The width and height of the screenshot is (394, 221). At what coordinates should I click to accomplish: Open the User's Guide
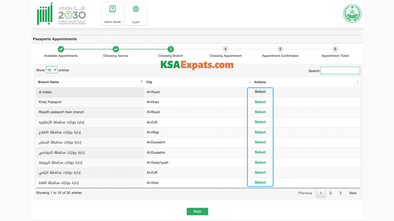112,13
